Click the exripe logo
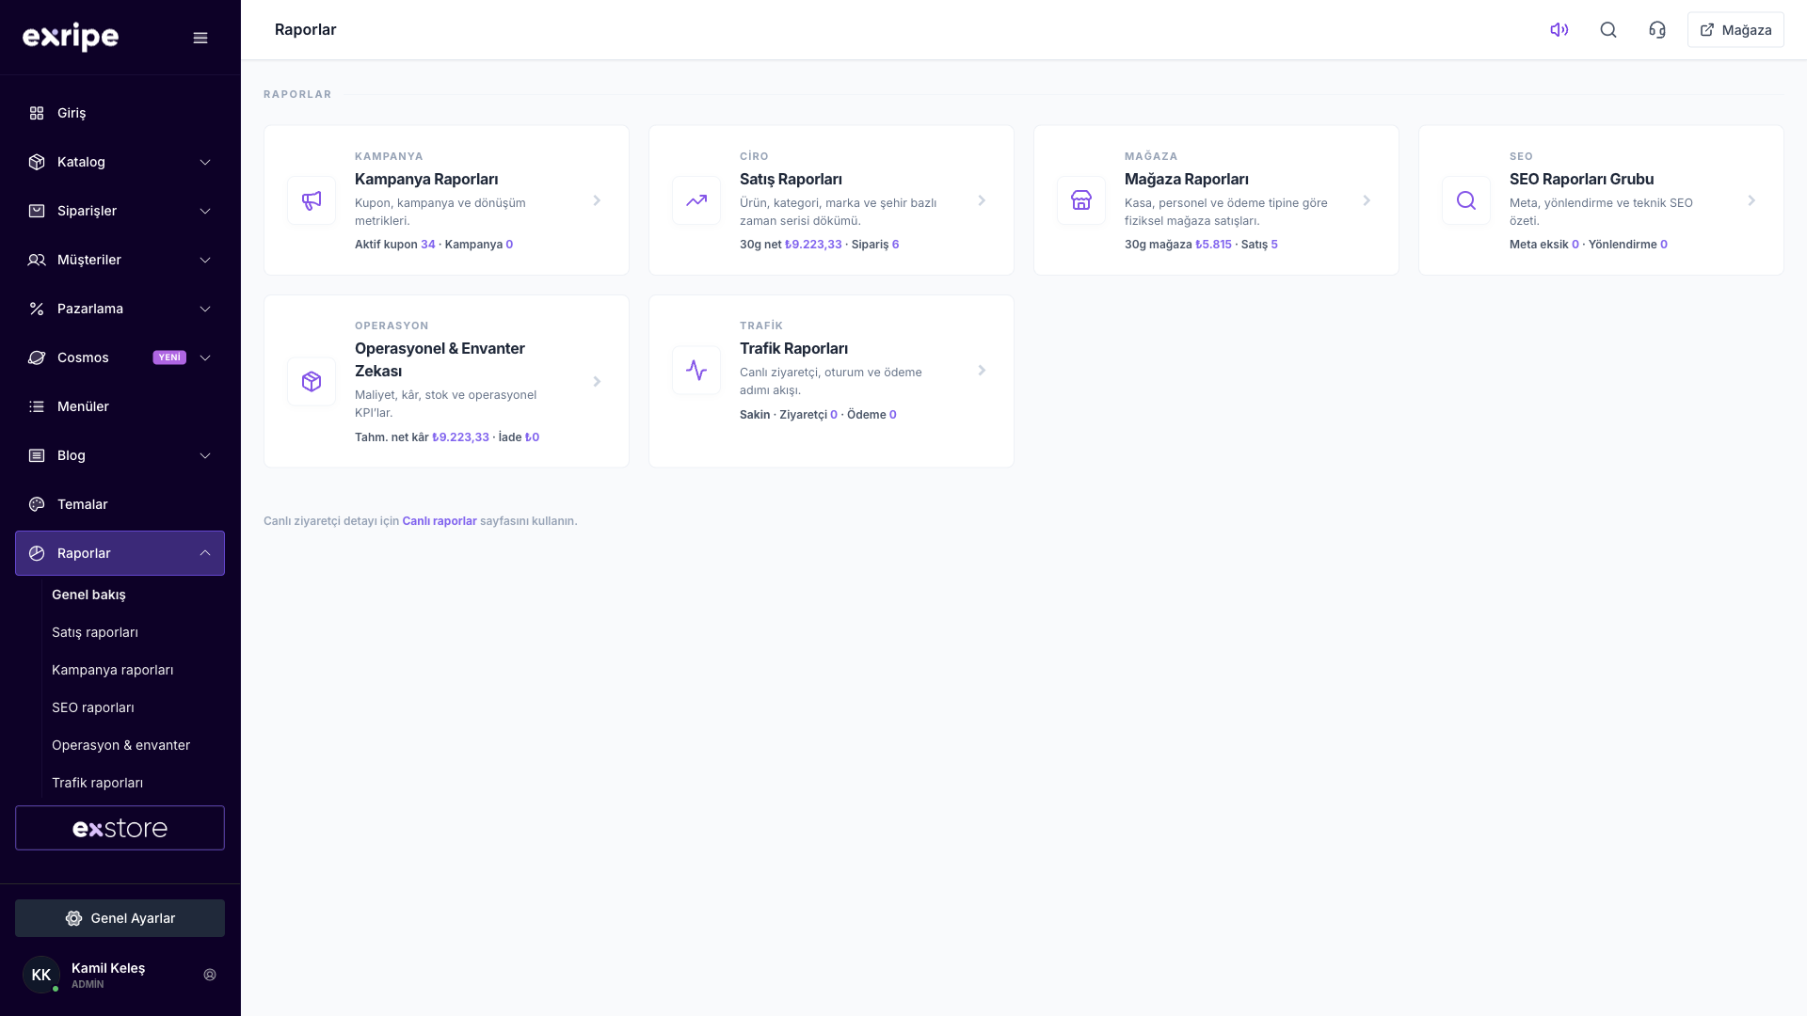Viewport: 1807px width, 1016px height. tap(71, 37)
